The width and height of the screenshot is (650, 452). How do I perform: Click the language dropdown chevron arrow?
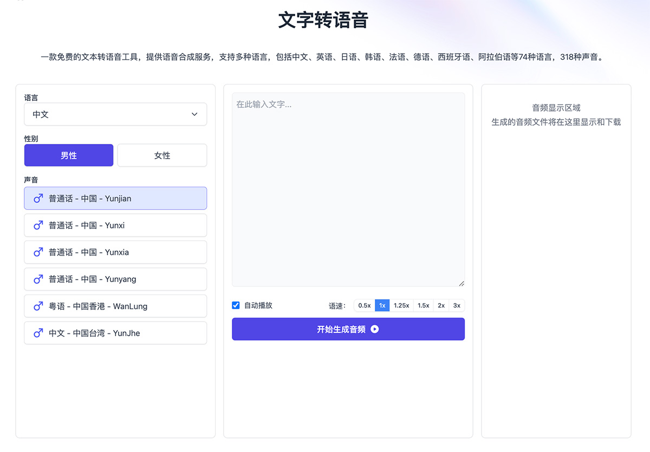194,114
